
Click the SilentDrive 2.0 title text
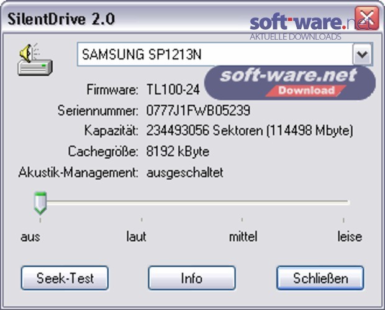[x=61, y=19]
